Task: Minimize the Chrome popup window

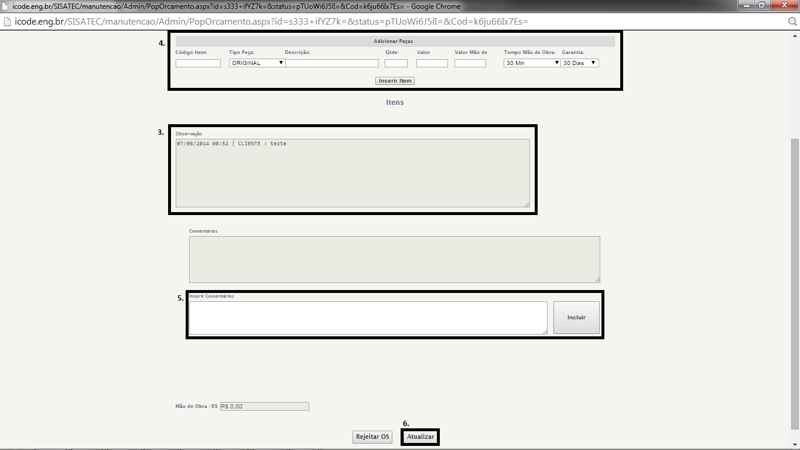Action: (x=746, y=5)
